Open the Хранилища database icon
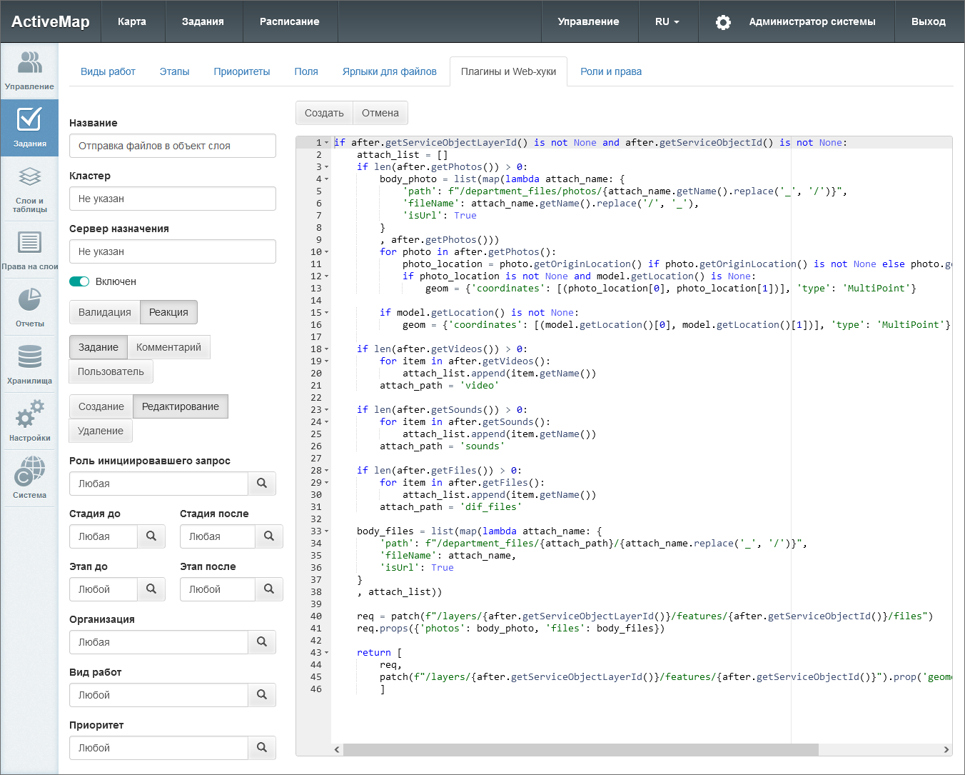 [x=29, y=364]
